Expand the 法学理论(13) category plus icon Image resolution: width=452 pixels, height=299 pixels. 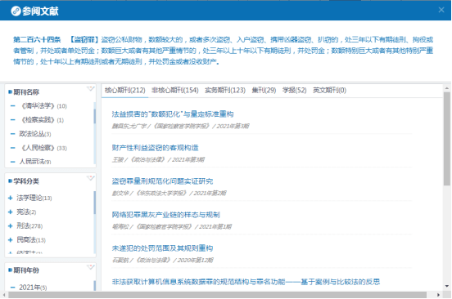pos(11,198)
